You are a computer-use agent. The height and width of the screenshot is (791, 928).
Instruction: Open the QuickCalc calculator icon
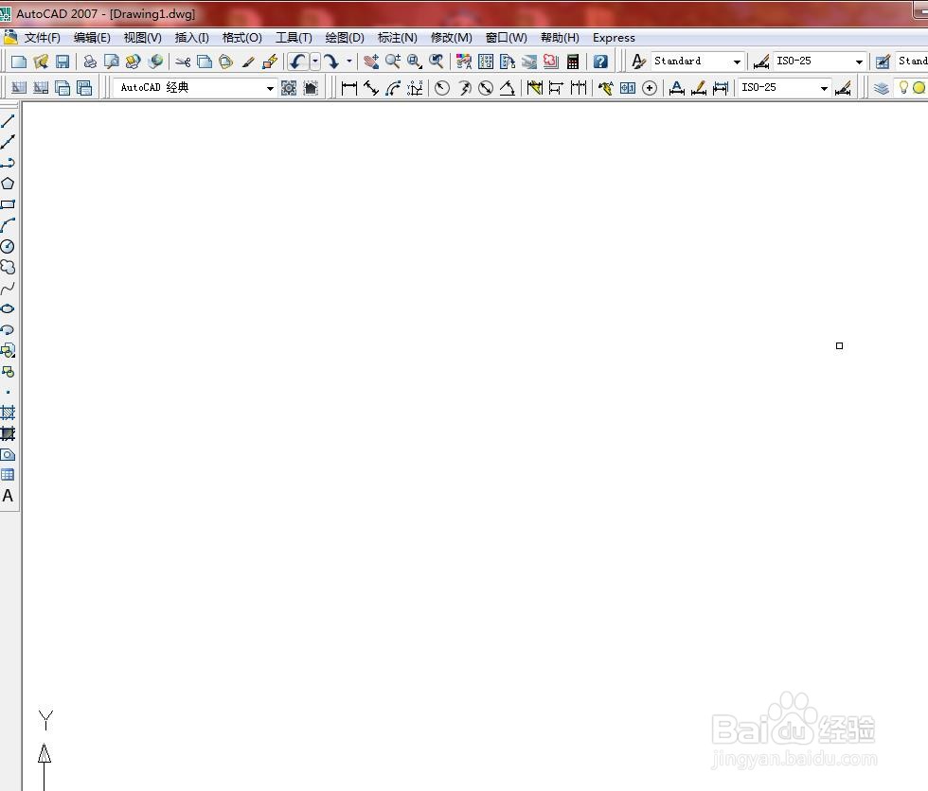pos(573,62)
